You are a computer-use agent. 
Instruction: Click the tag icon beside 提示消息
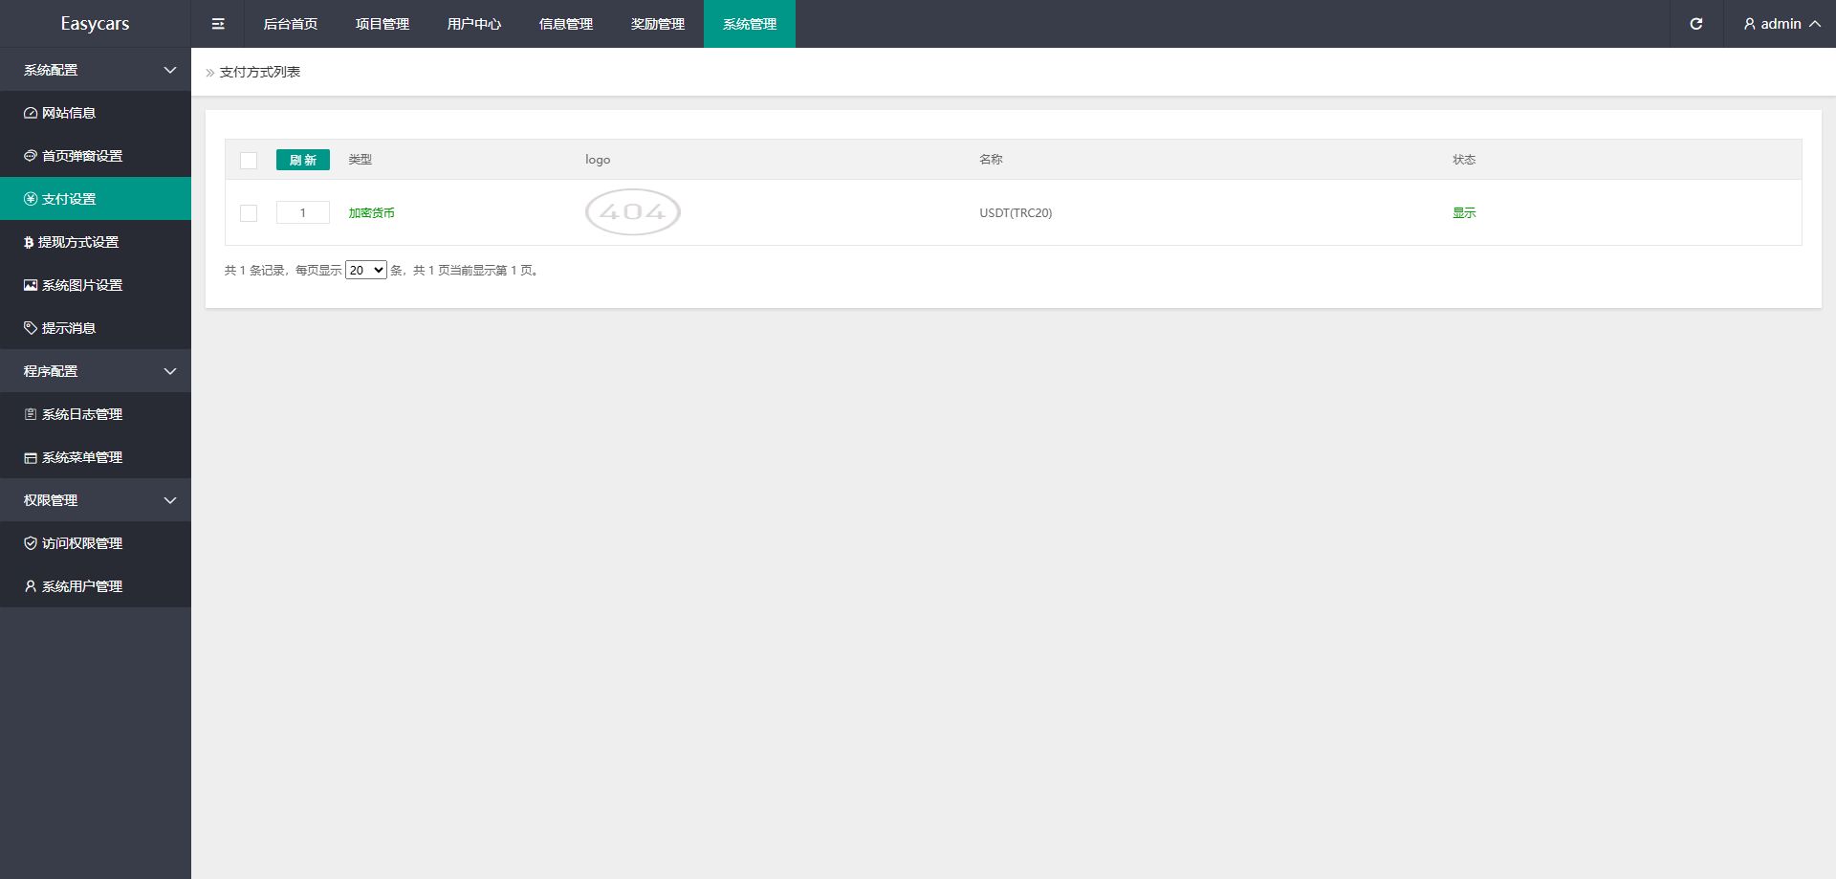click(x=31, y=328)
